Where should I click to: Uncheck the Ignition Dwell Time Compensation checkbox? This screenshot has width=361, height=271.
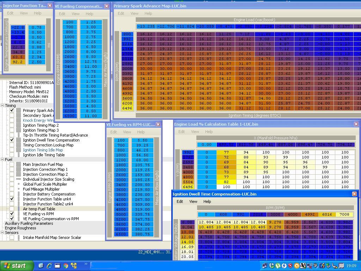12,140
